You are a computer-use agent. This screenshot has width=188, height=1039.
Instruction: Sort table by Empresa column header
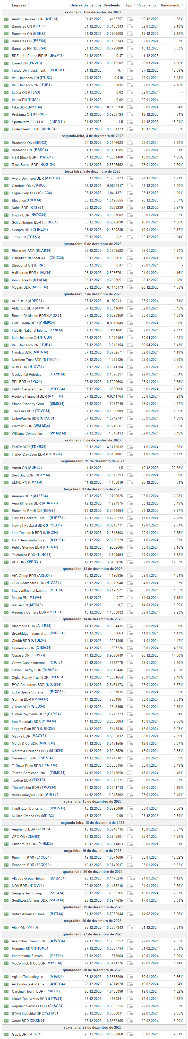(x=20, y=5)
